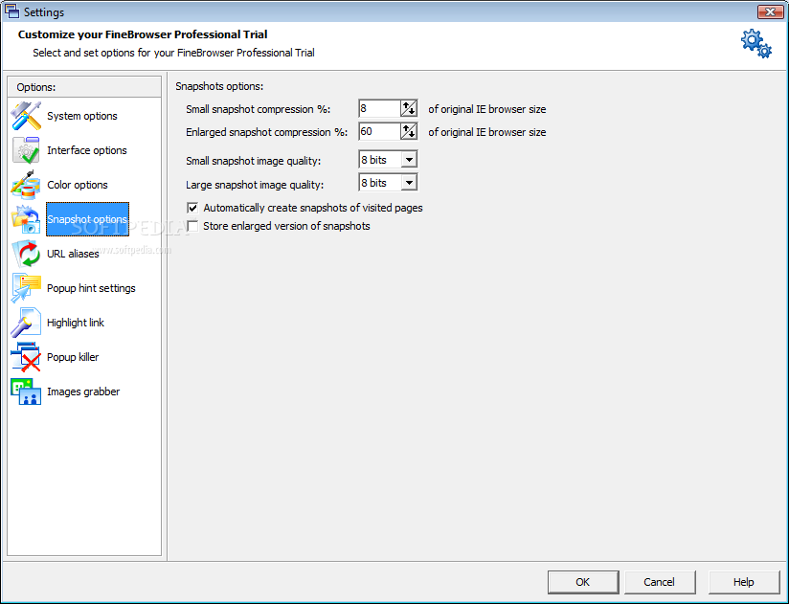Confirm settings with OK button
Image resolution: width=789 pixels, height=604 pixels.
(x=583, y=582)
